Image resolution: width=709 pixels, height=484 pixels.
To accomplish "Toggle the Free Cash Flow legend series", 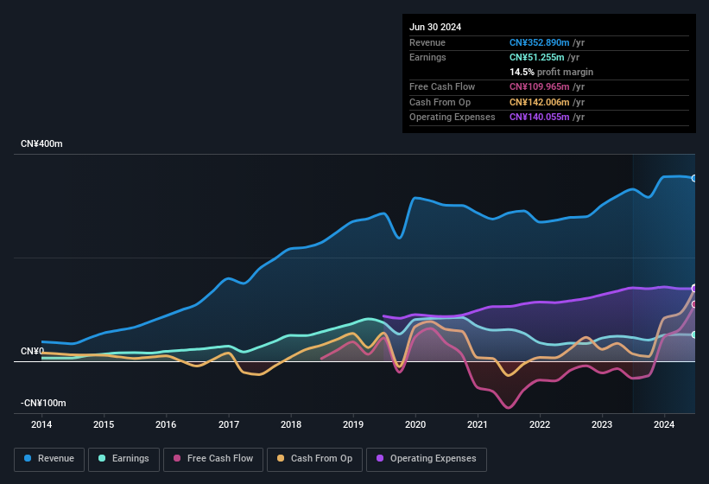I will click(x=213, y=459).
